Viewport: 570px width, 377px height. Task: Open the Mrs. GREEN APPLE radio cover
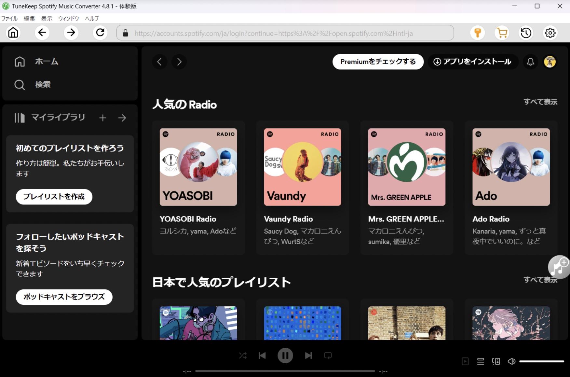click(x=407, y=167)
